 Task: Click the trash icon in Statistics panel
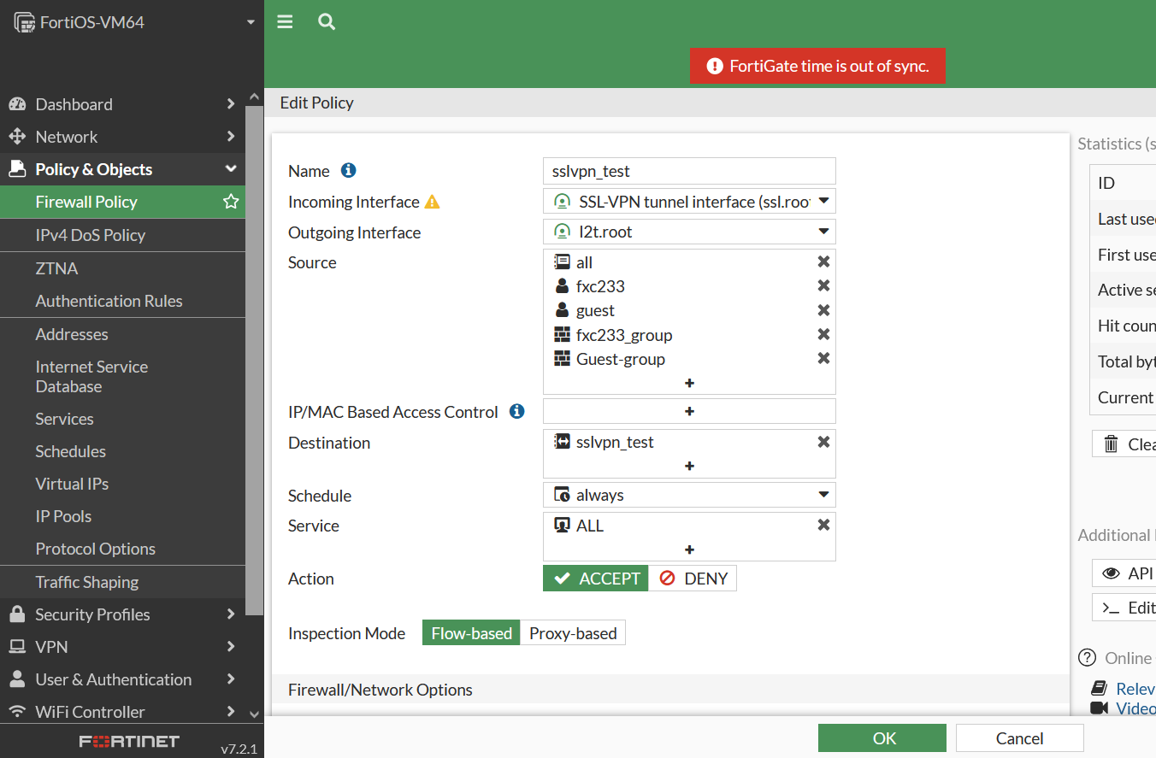tap(1111, 444)
